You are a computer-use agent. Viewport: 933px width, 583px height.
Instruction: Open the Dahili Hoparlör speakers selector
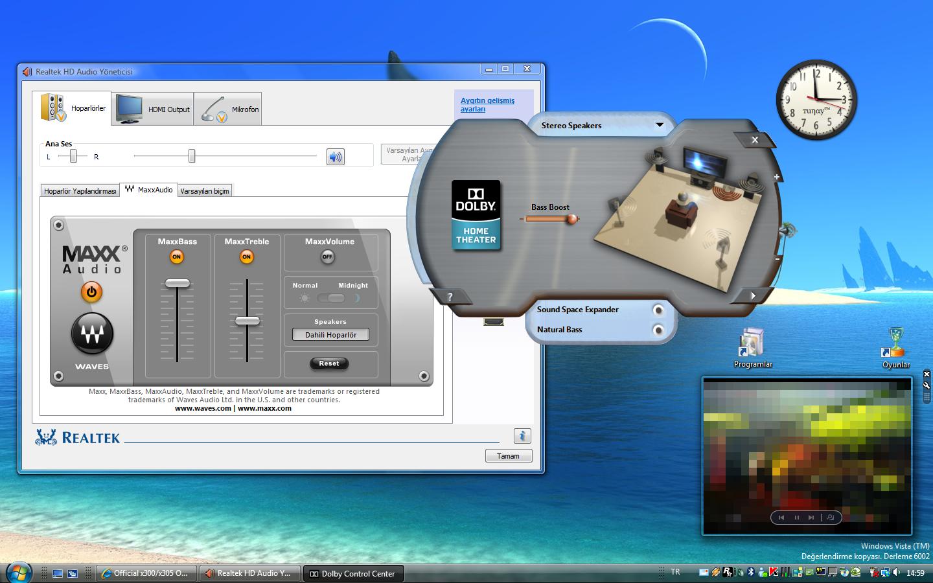point(330,335)
